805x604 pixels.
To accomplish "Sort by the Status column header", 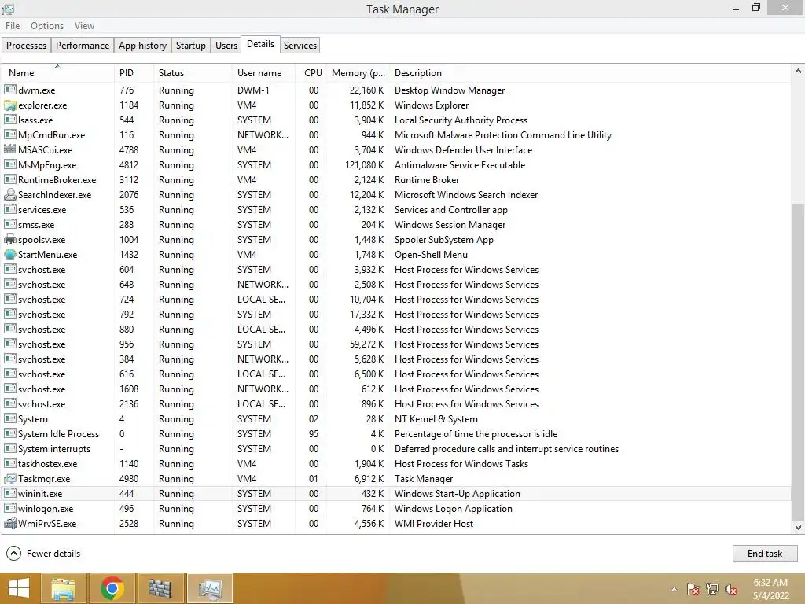I will 193,73.
